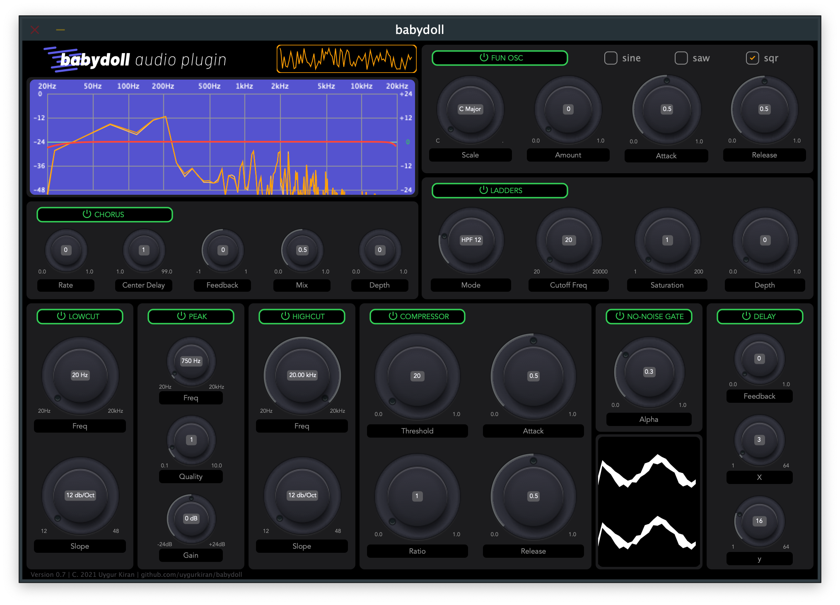840x605 pixels.
Task: Change the filter Mode from HPF 12
Action: click(x=470, y=240)
